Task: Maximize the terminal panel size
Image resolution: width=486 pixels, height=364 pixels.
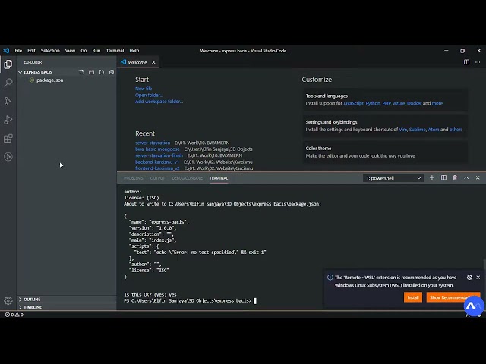Action: [466, 178]
